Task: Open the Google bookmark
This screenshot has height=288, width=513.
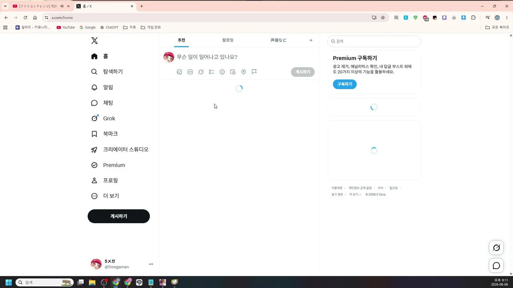Action: click(87, 28)
